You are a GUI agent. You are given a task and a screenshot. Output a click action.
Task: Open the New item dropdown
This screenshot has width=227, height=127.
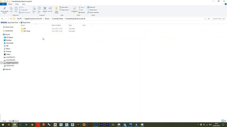64,7
